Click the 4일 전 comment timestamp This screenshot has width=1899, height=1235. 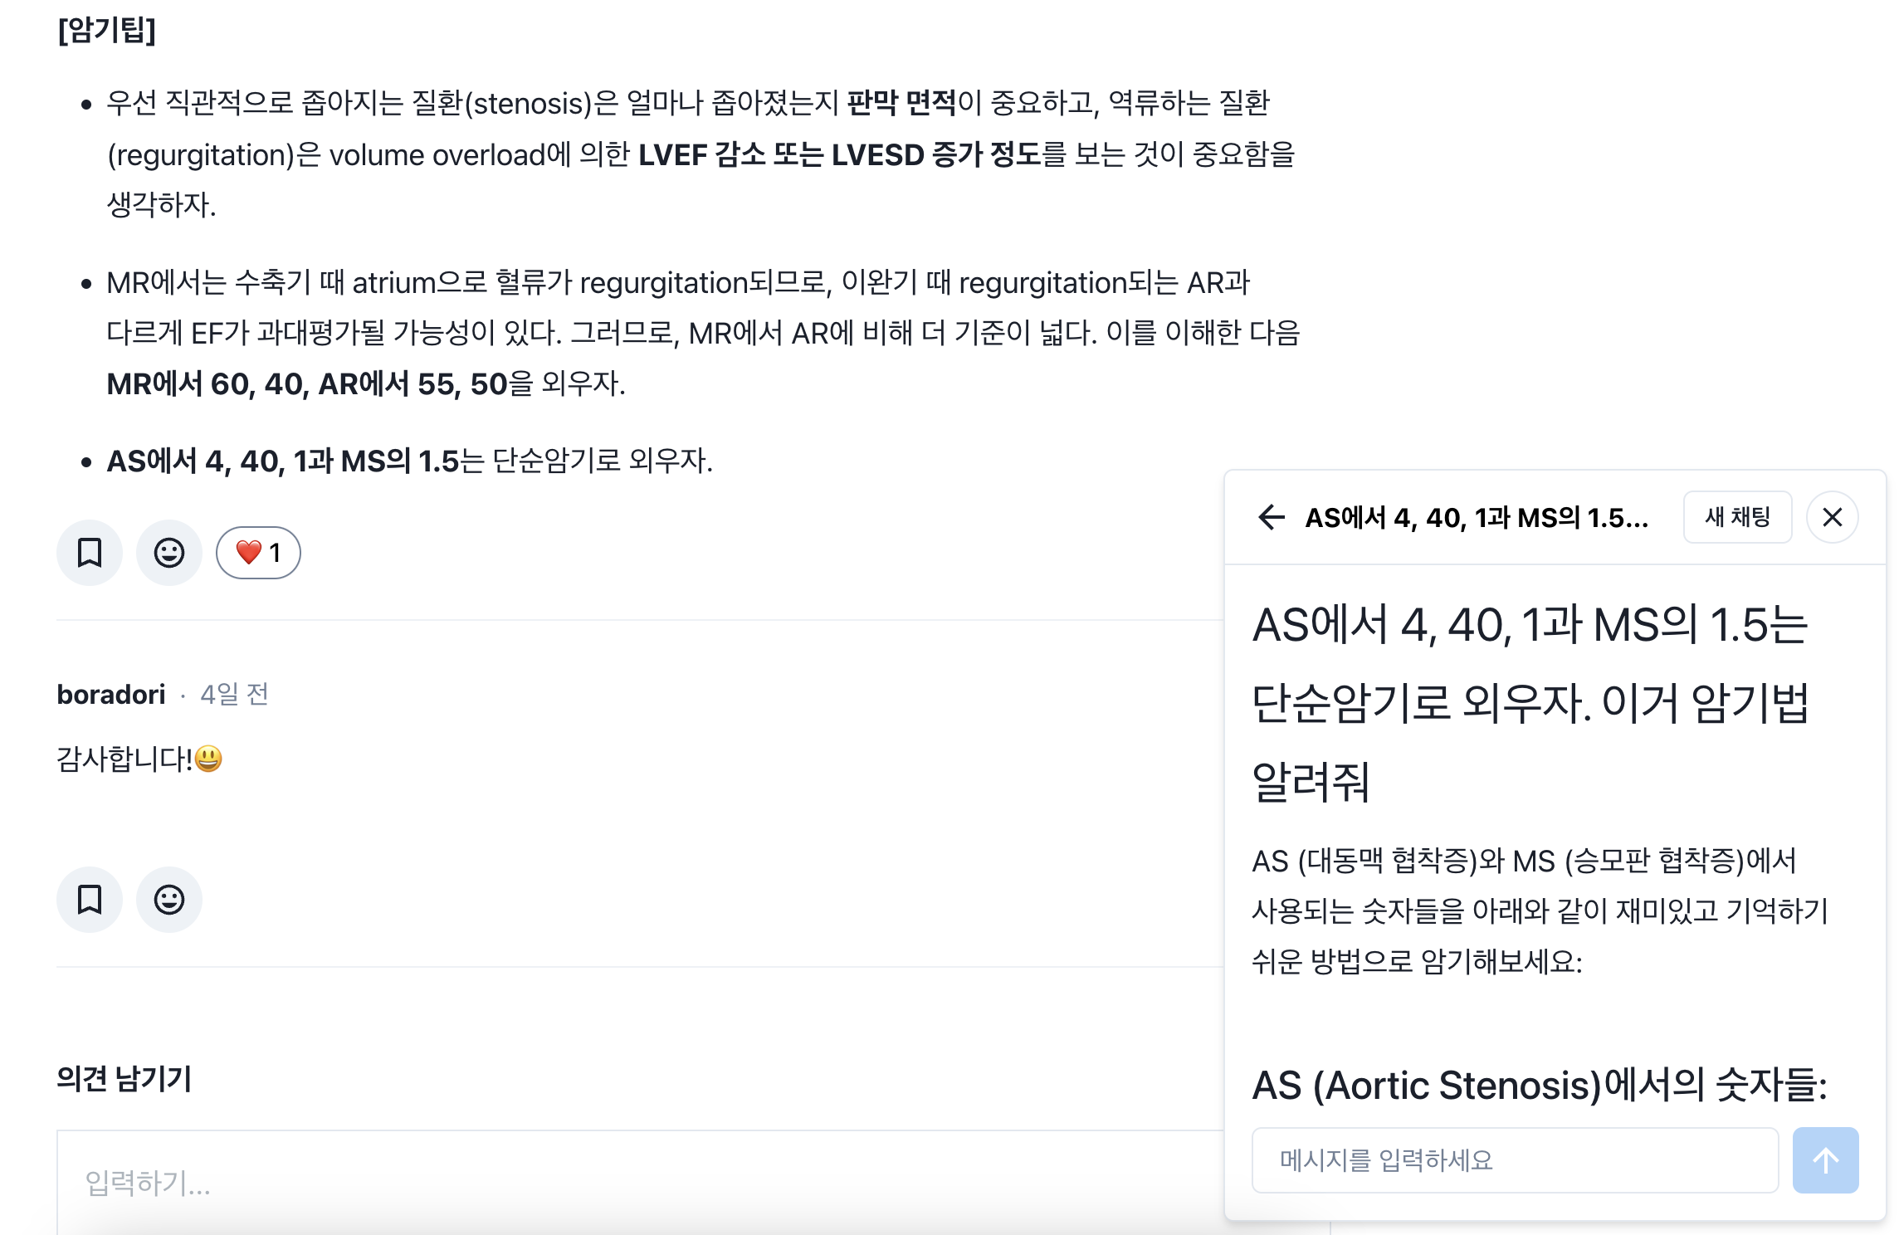235,694
